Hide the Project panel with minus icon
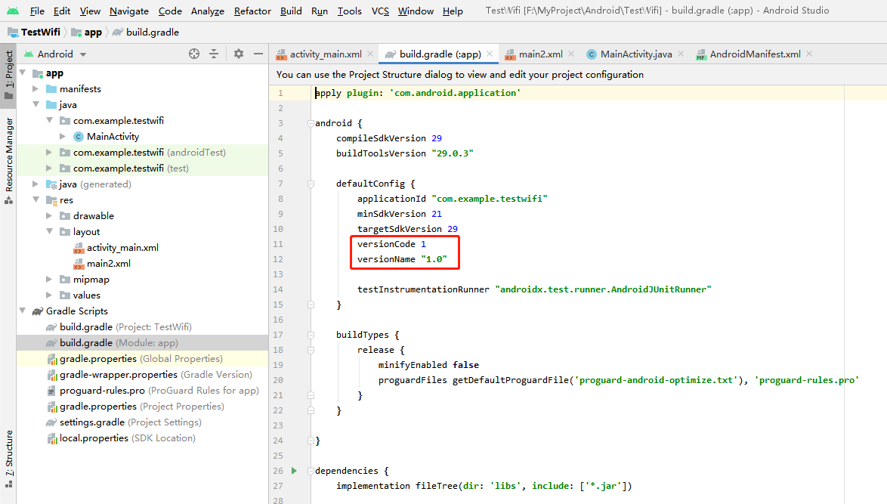Image resolution: width=887 pixels, height=504 pixels. (258, 54)
